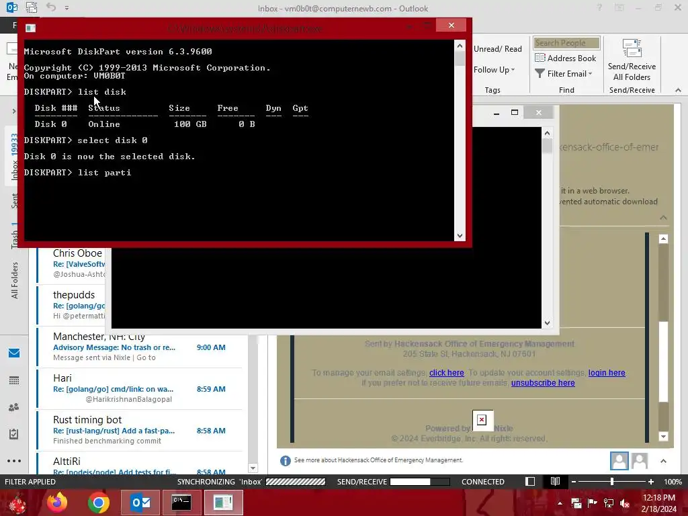Image resolution: width=688 pixels, height=516 pixels.
Task: Expand the people pane chevron
Action: point(663,461)
